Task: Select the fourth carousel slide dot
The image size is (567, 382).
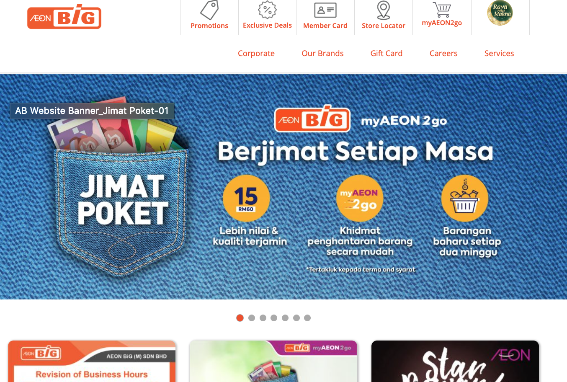Action: click(x=274, y=318)
